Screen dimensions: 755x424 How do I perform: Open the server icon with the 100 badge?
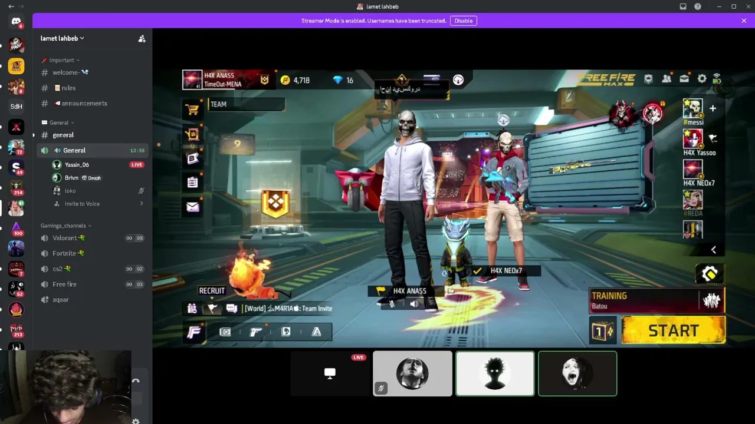click(x=16, y=228)
